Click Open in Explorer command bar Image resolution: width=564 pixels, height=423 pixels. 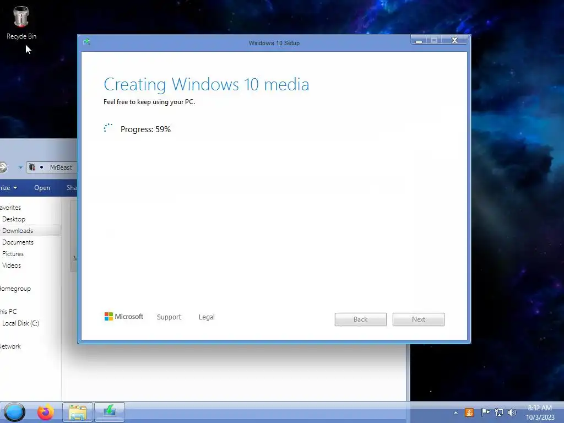tap(42, 188)
